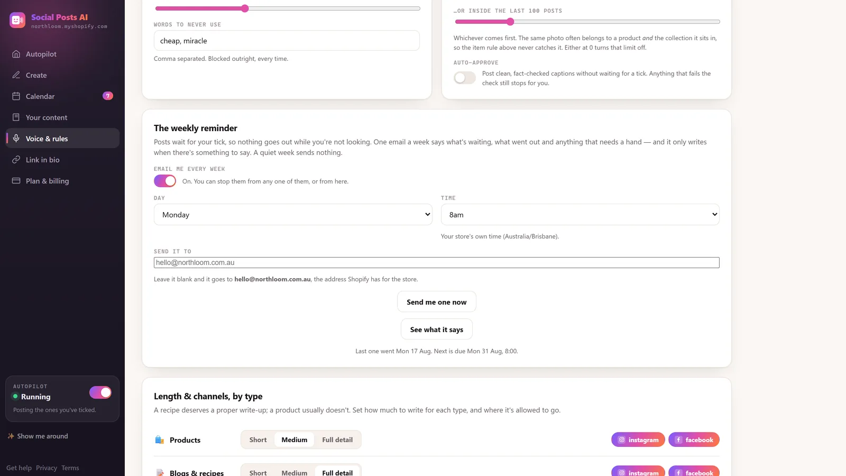846x476 pixels.
Task: Click the Create pencil icon
Action: [x=16, y=75]
